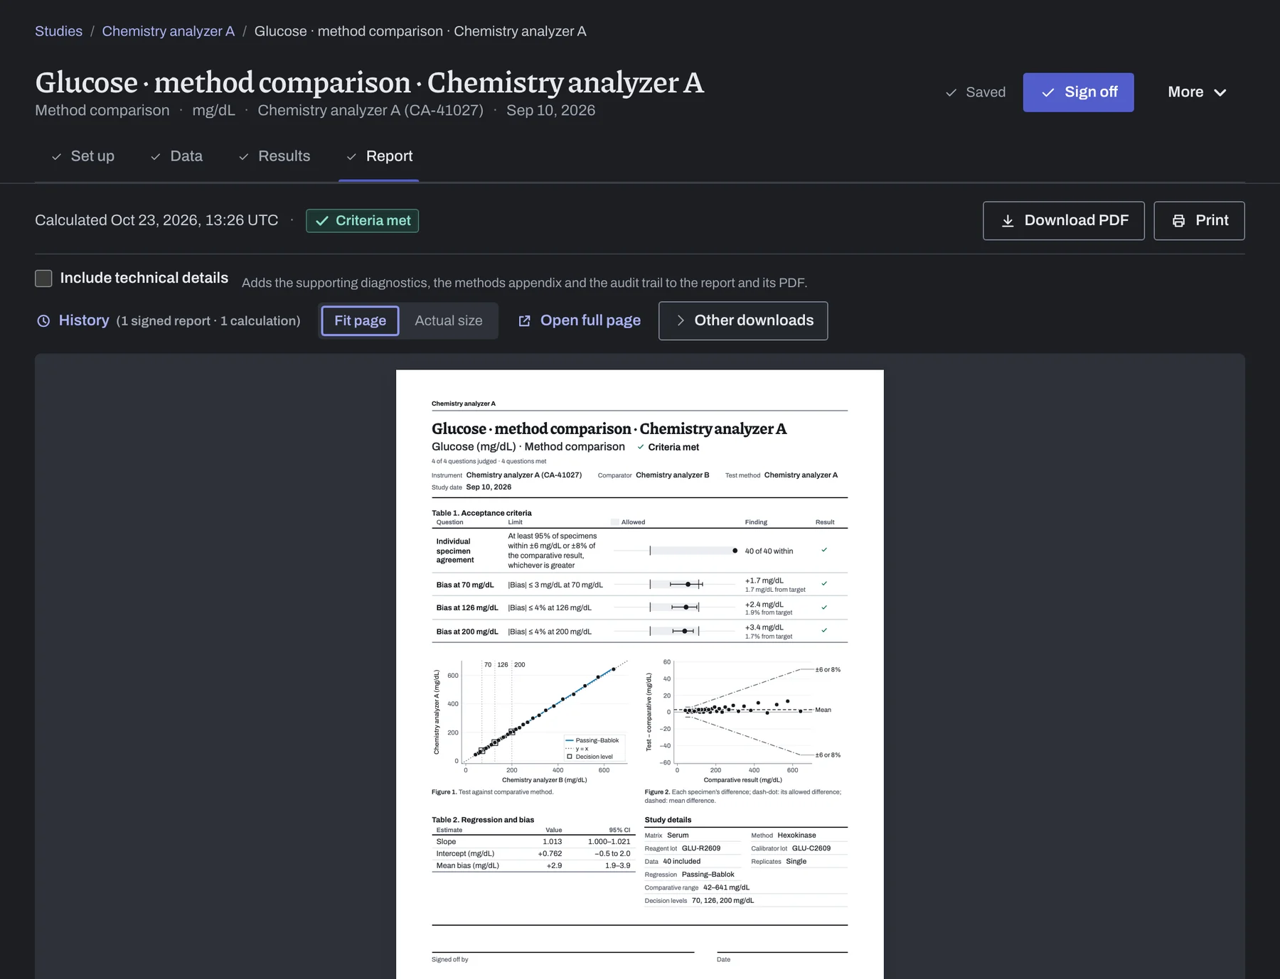Click the external-link icon beside Open full page
The height and width of the screenshot is (979, 1280).
coord(525,321)
